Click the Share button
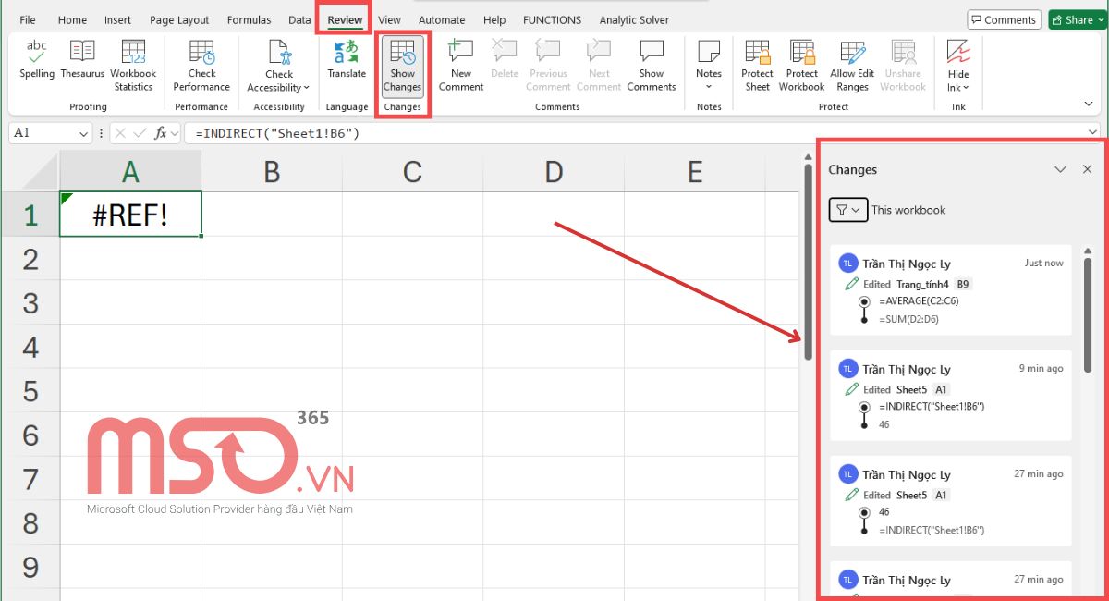The width and height of the screenshot is (1109, 601). point(1078,19)
